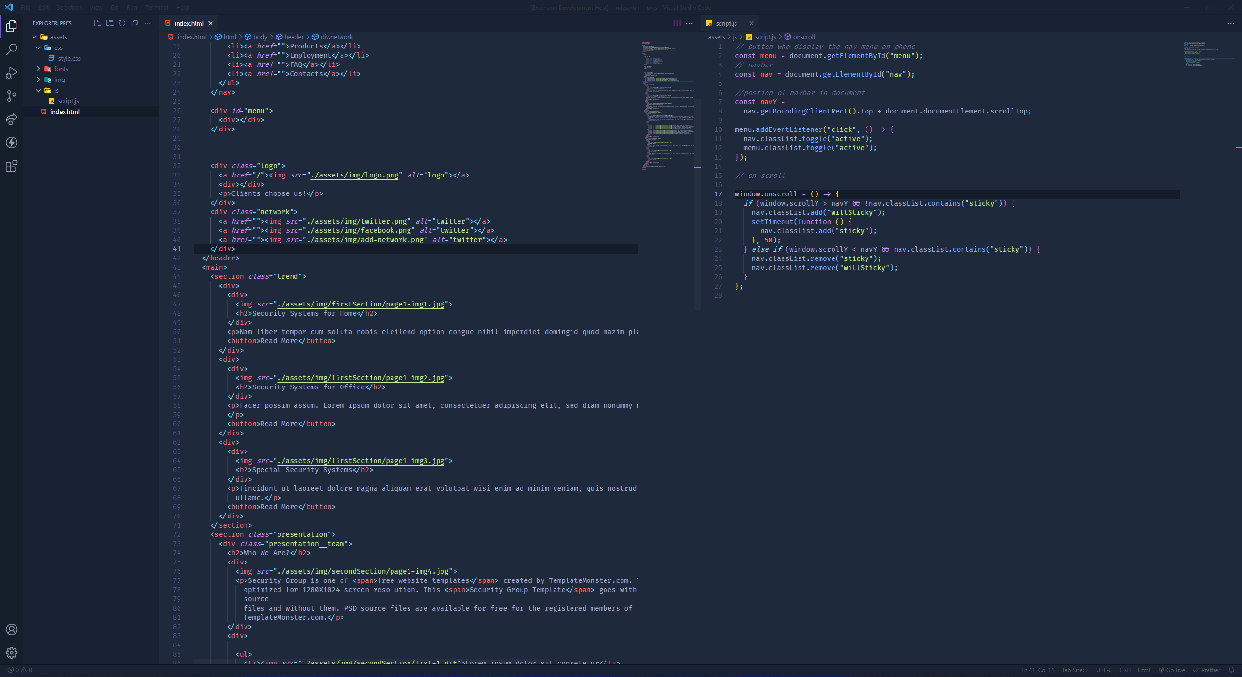Open the Terminal menu
The image size is (1242, 677).
(x=157, y=7)
